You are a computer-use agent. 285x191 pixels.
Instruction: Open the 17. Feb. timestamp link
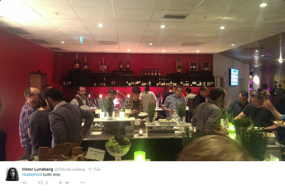tap(95, 170)
